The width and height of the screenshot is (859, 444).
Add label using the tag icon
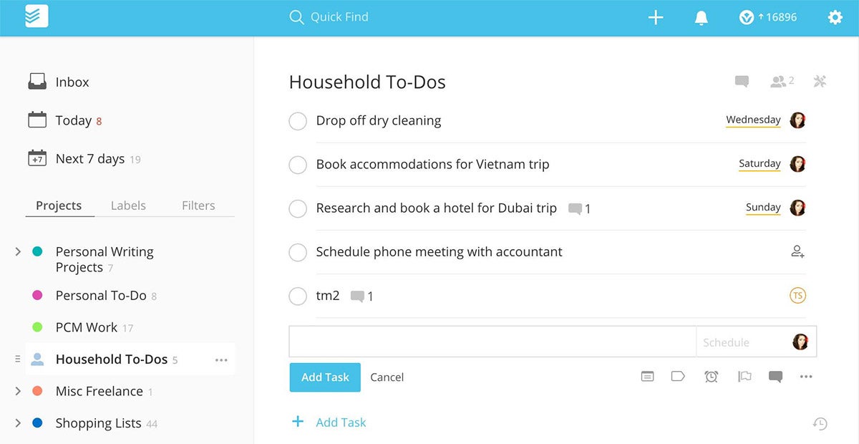tap(678, 376)
